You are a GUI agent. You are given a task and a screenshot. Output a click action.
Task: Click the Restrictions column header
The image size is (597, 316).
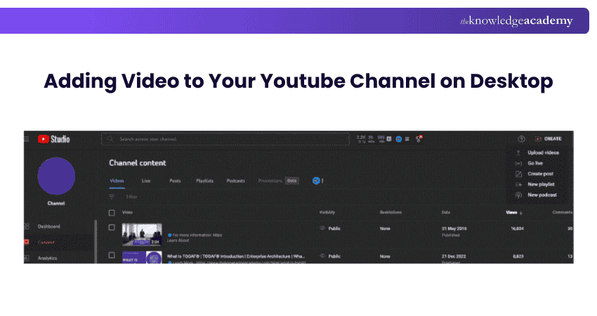pos(391,213)
